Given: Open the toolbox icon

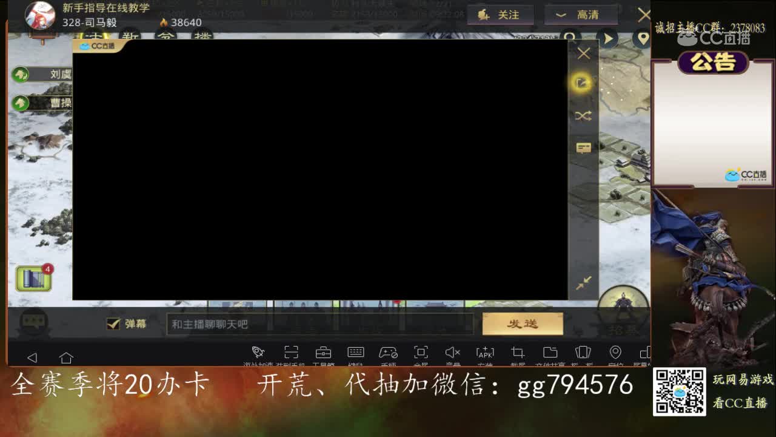Looking at the screenshot, I should tap(323, 353).
